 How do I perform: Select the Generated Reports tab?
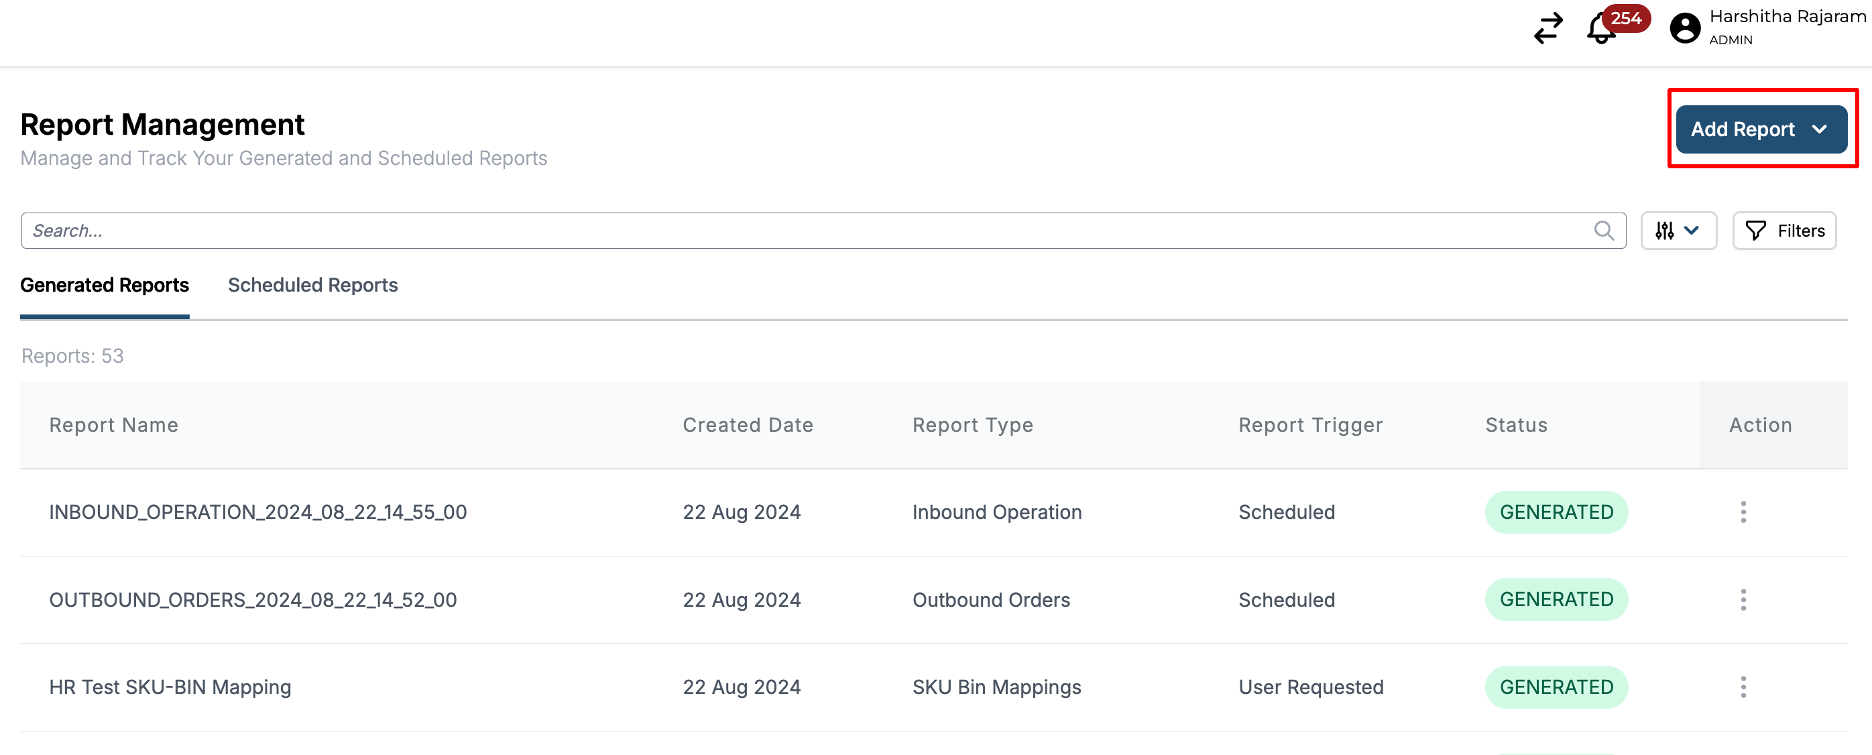tap(105, 285)
